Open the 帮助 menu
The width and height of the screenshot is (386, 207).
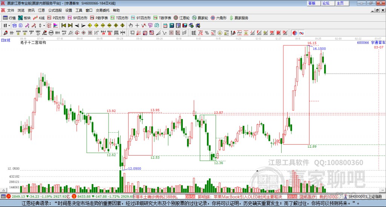[x=116, y=10]
